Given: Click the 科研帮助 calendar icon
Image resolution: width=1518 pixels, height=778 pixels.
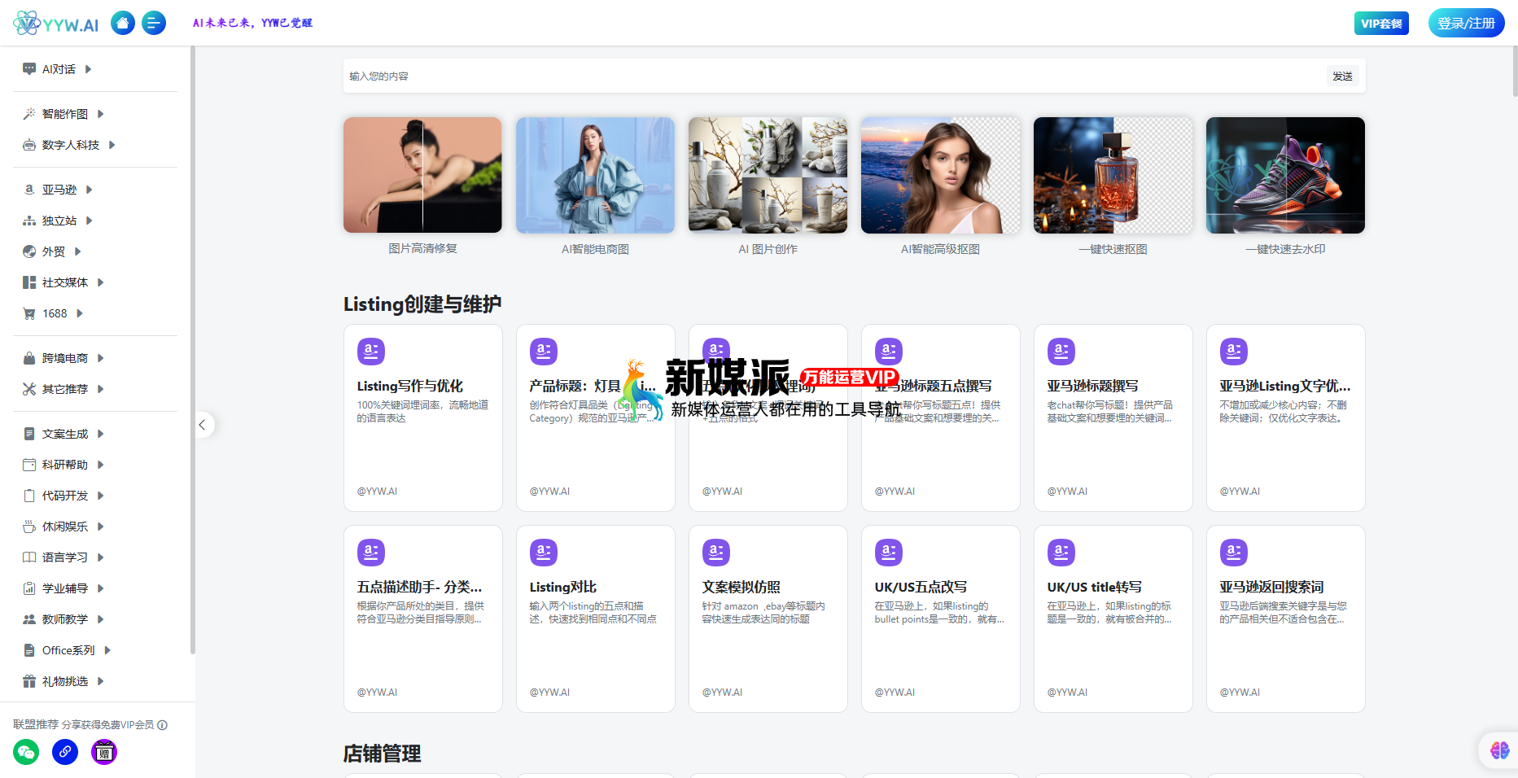Looking at the screenshot, I should 29,465.
